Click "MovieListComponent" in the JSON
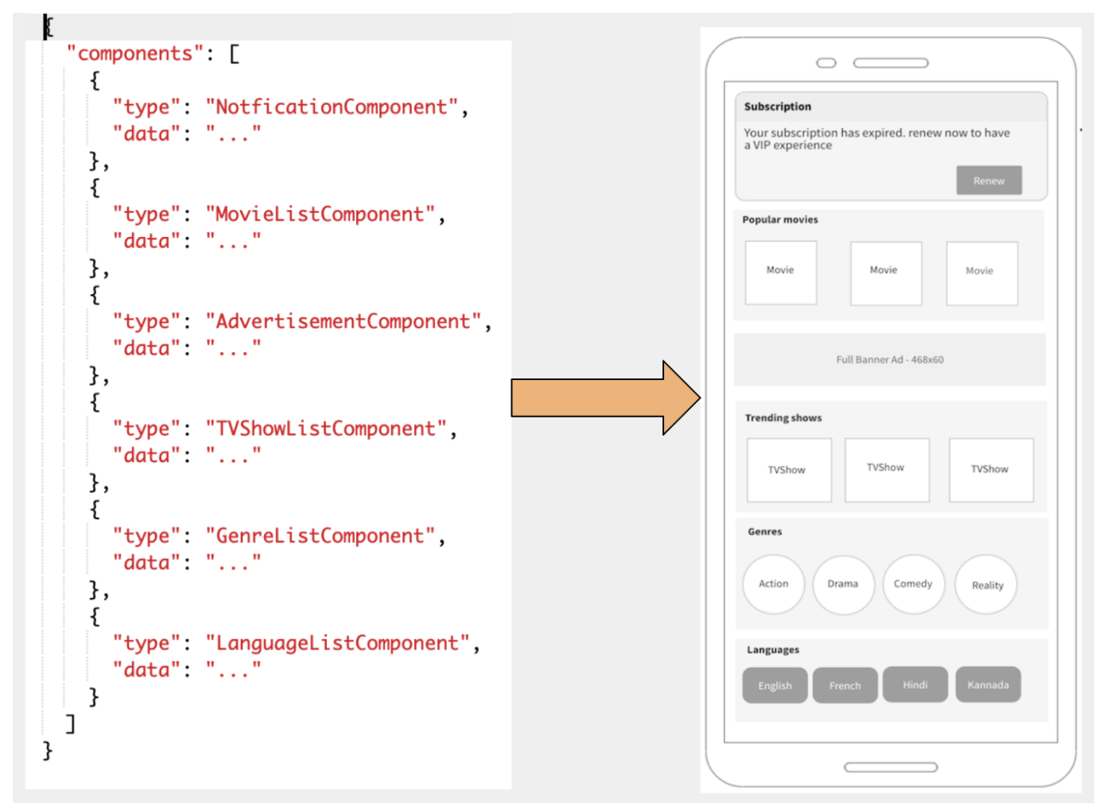This screenshot has height=811, width=1099. coord(320,215)
